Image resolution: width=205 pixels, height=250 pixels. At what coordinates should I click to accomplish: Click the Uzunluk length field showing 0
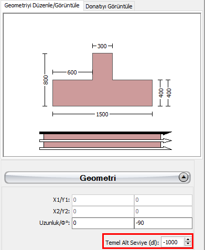point(103,223)
